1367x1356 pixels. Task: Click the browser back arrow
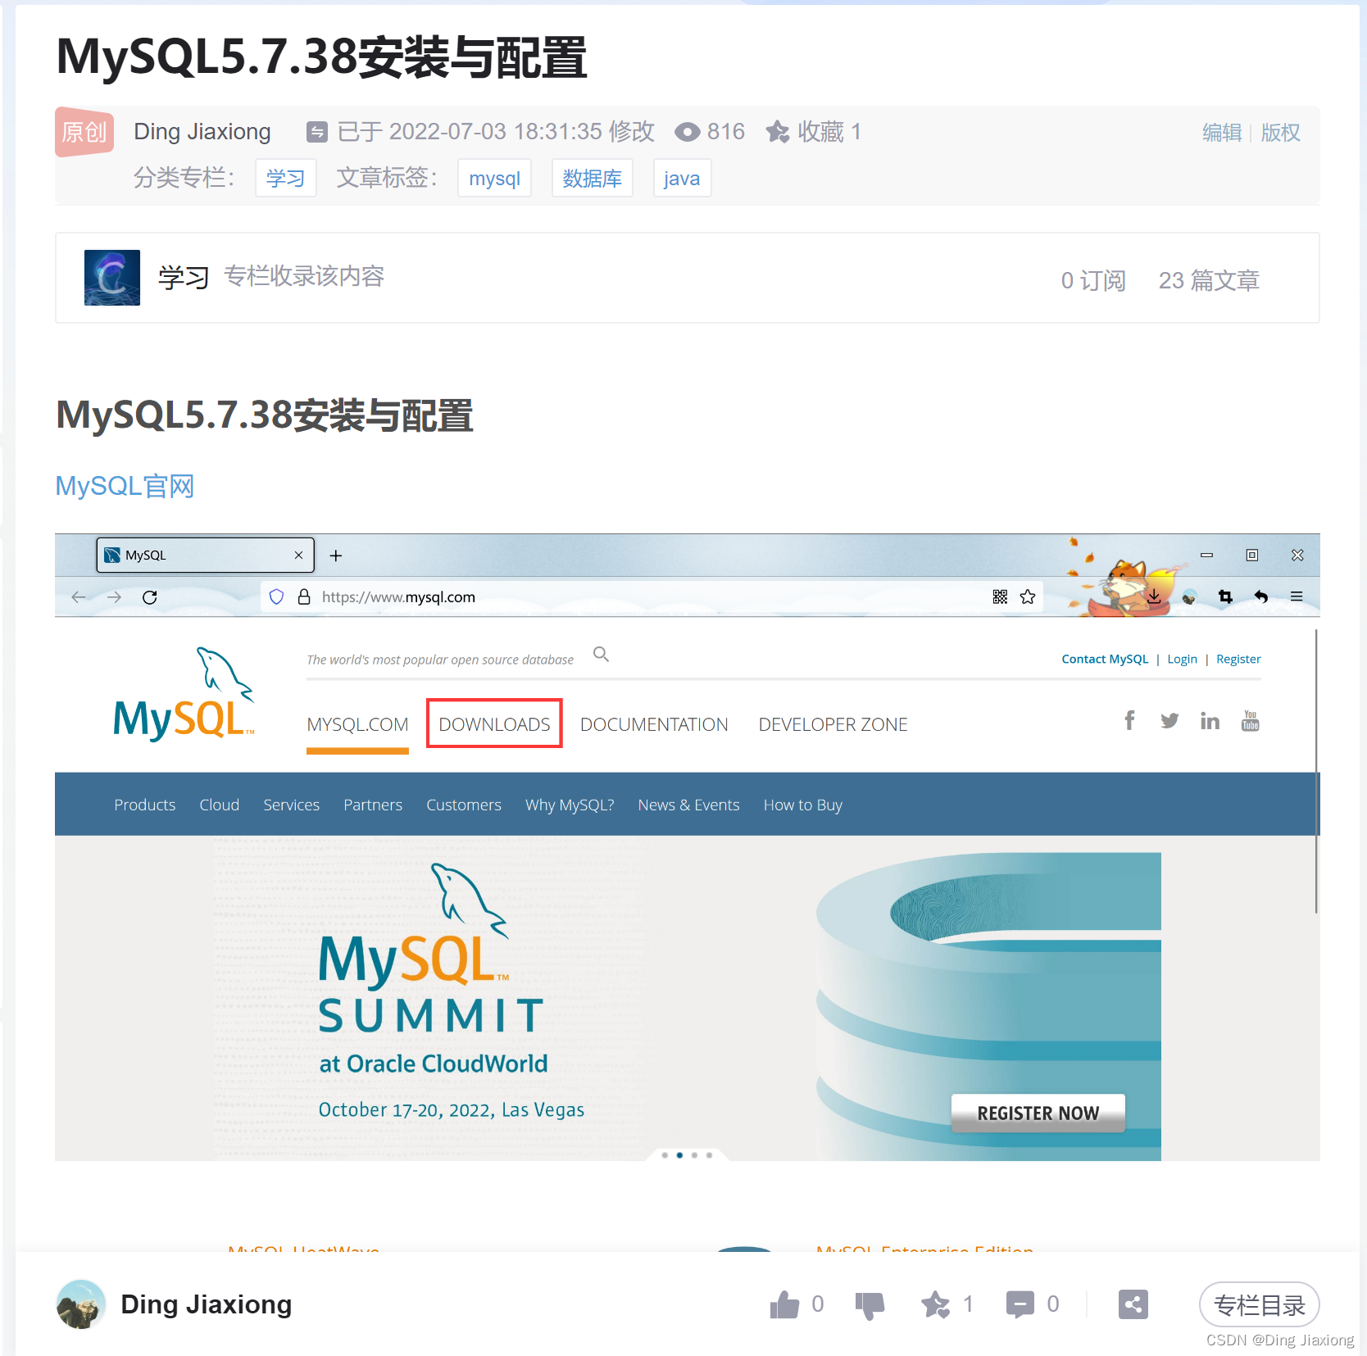pyautogui.click(x=79, y=597)
